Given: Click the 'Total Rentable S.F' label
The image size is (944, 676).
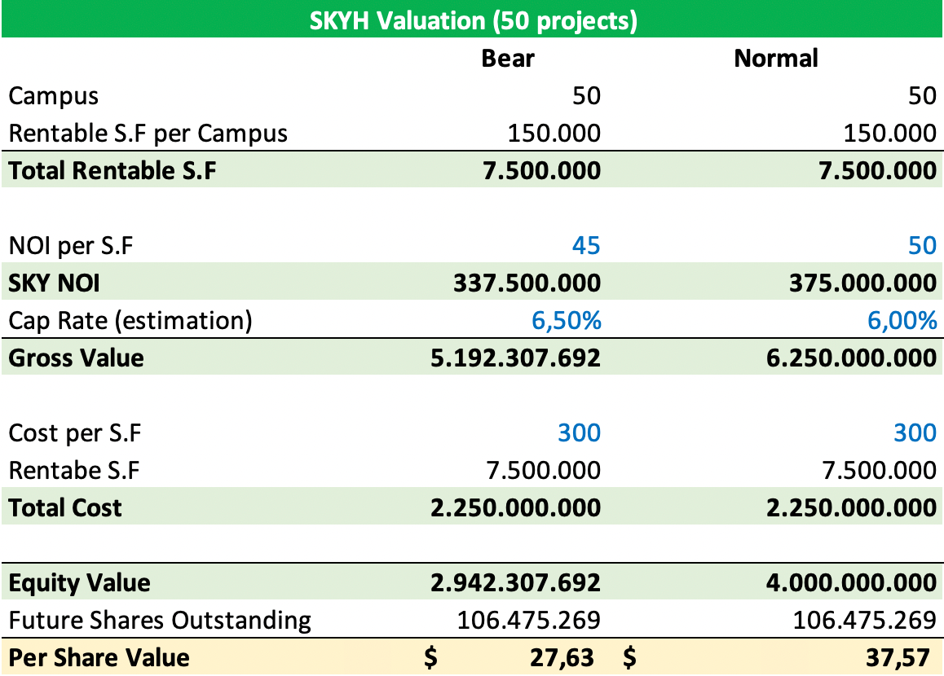Looking at the screenshot, I should [112, 171].
